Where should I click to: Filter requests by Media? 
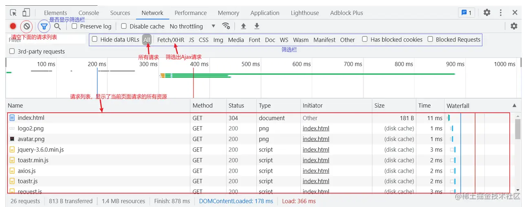click(236, 40)
